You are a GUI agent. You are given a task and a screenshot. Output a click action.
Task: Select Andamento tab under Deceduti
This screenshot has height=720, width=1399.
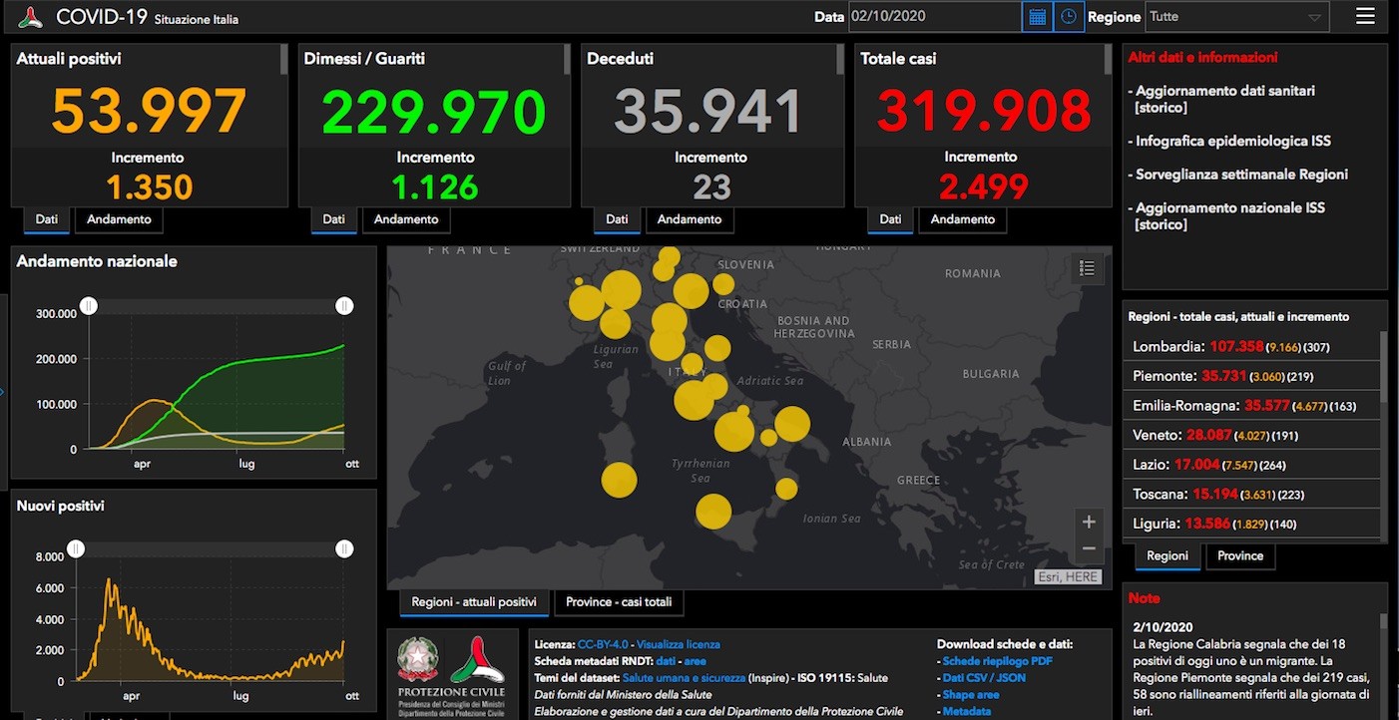tap(690, 219)
